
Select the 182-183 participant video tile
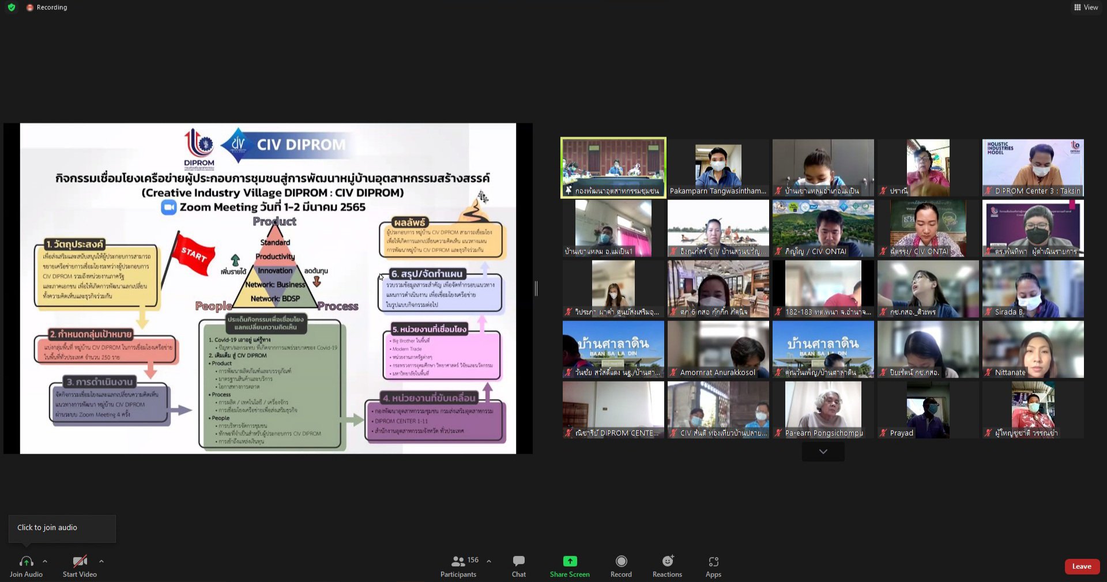pos(823,289)
